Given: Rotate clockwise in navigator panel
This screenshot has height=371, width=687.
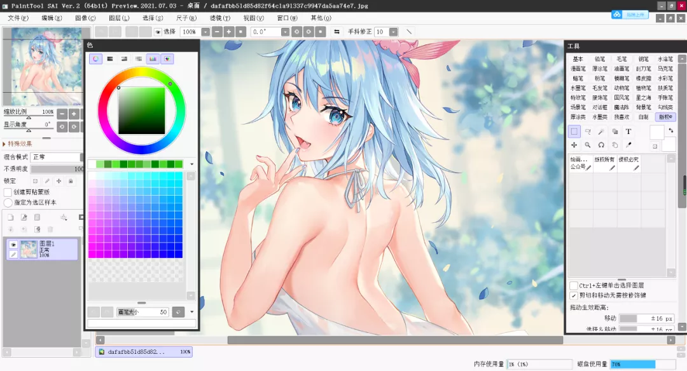Looking at the screenshot, I should (74, 127).
